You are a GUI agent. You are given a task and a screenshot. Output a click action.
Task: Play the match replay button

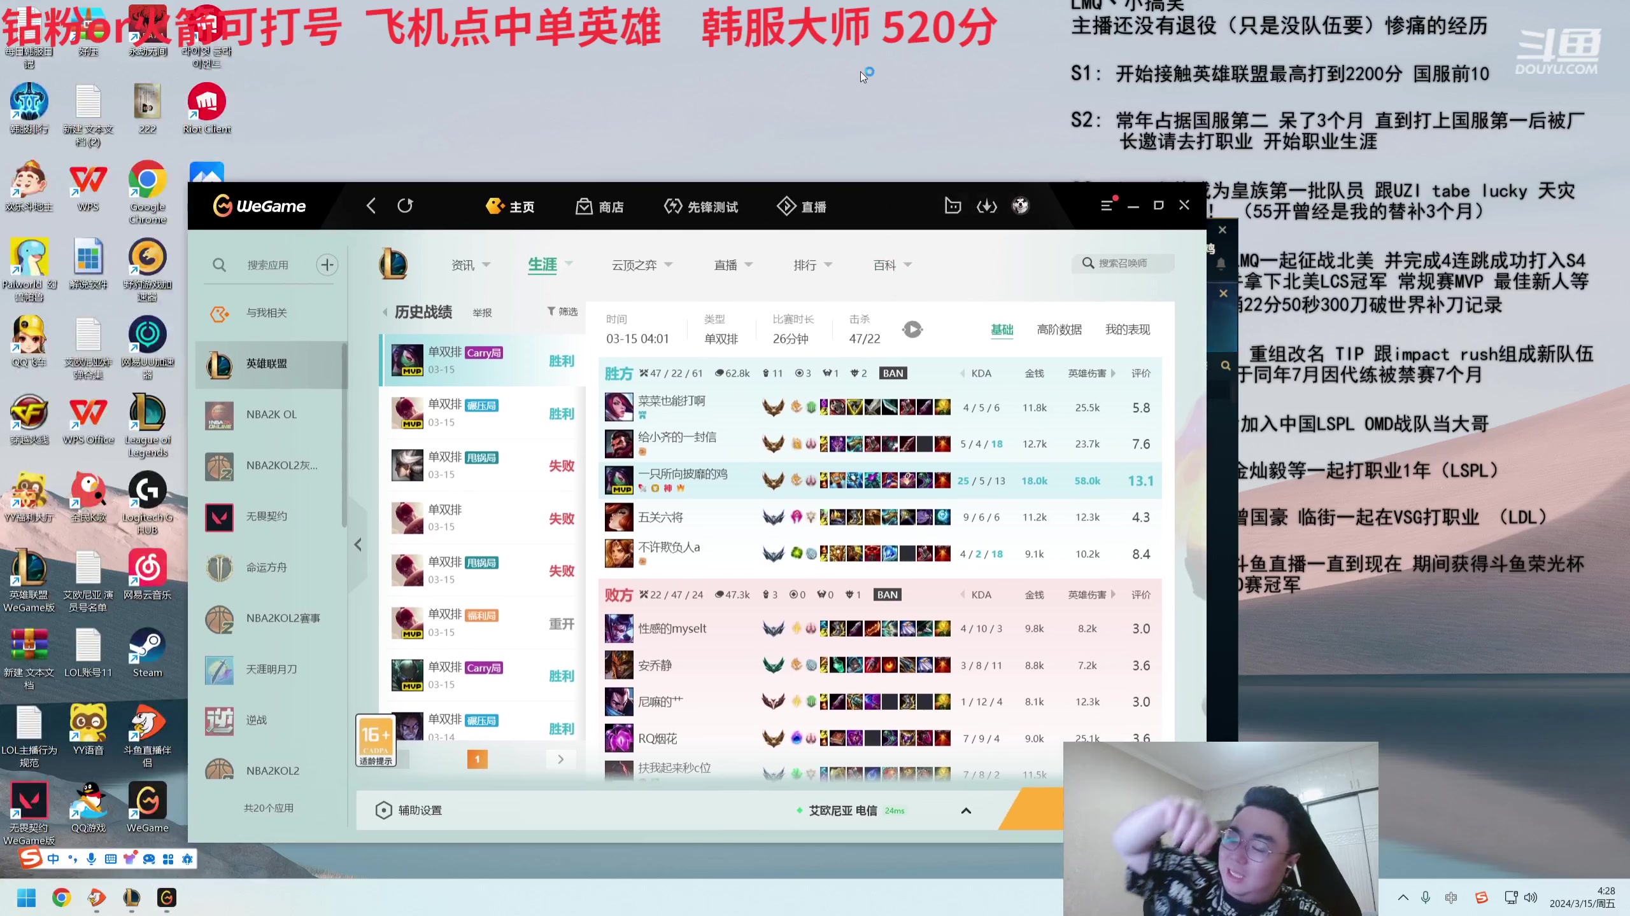[912, 330]
